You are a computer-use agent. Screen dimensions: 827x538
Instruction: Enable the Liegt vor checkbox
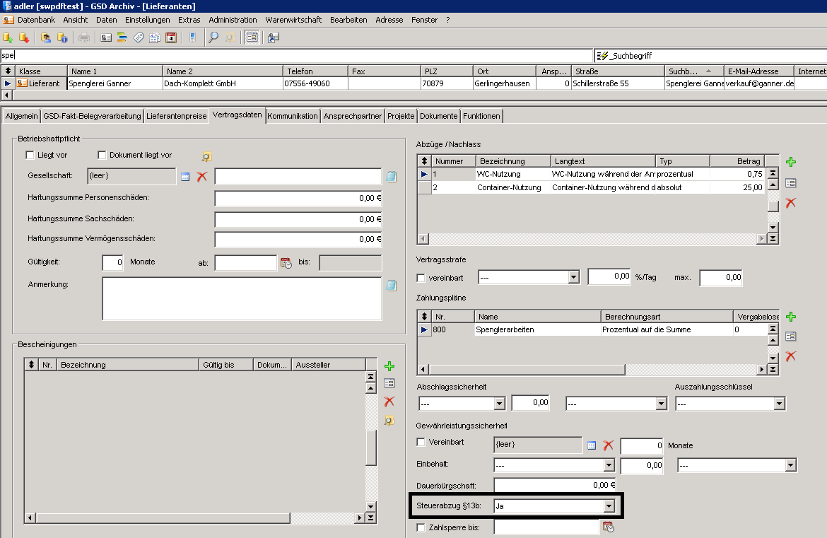point(30,155)
